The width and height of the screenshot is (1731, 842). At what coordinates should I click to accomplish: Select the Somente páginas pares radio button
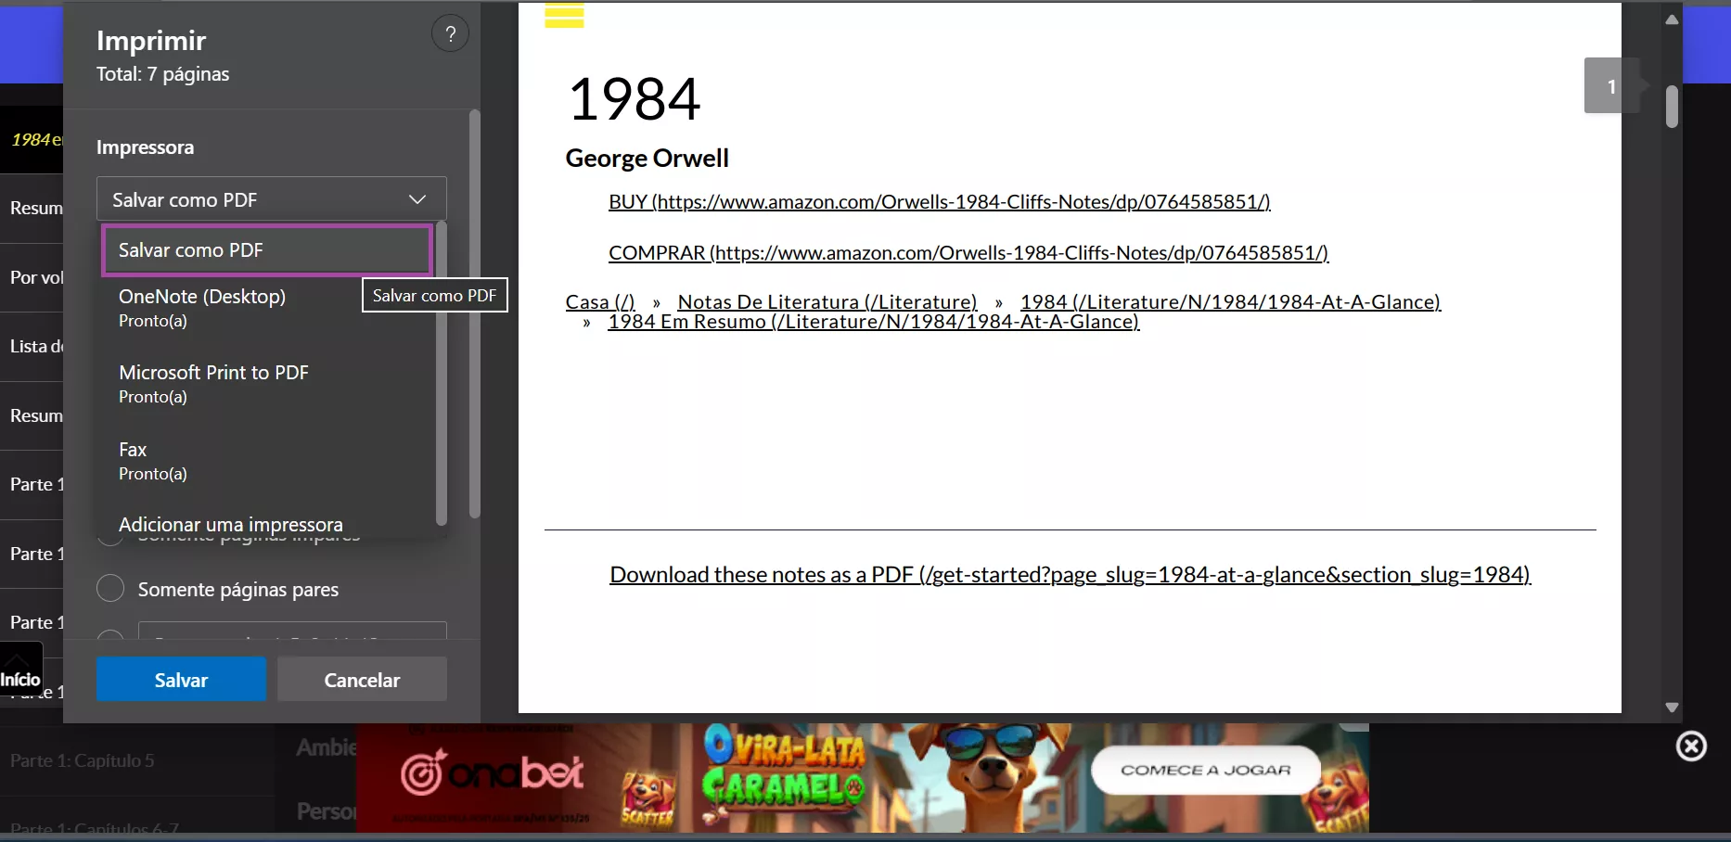click(x=110, y=589)
